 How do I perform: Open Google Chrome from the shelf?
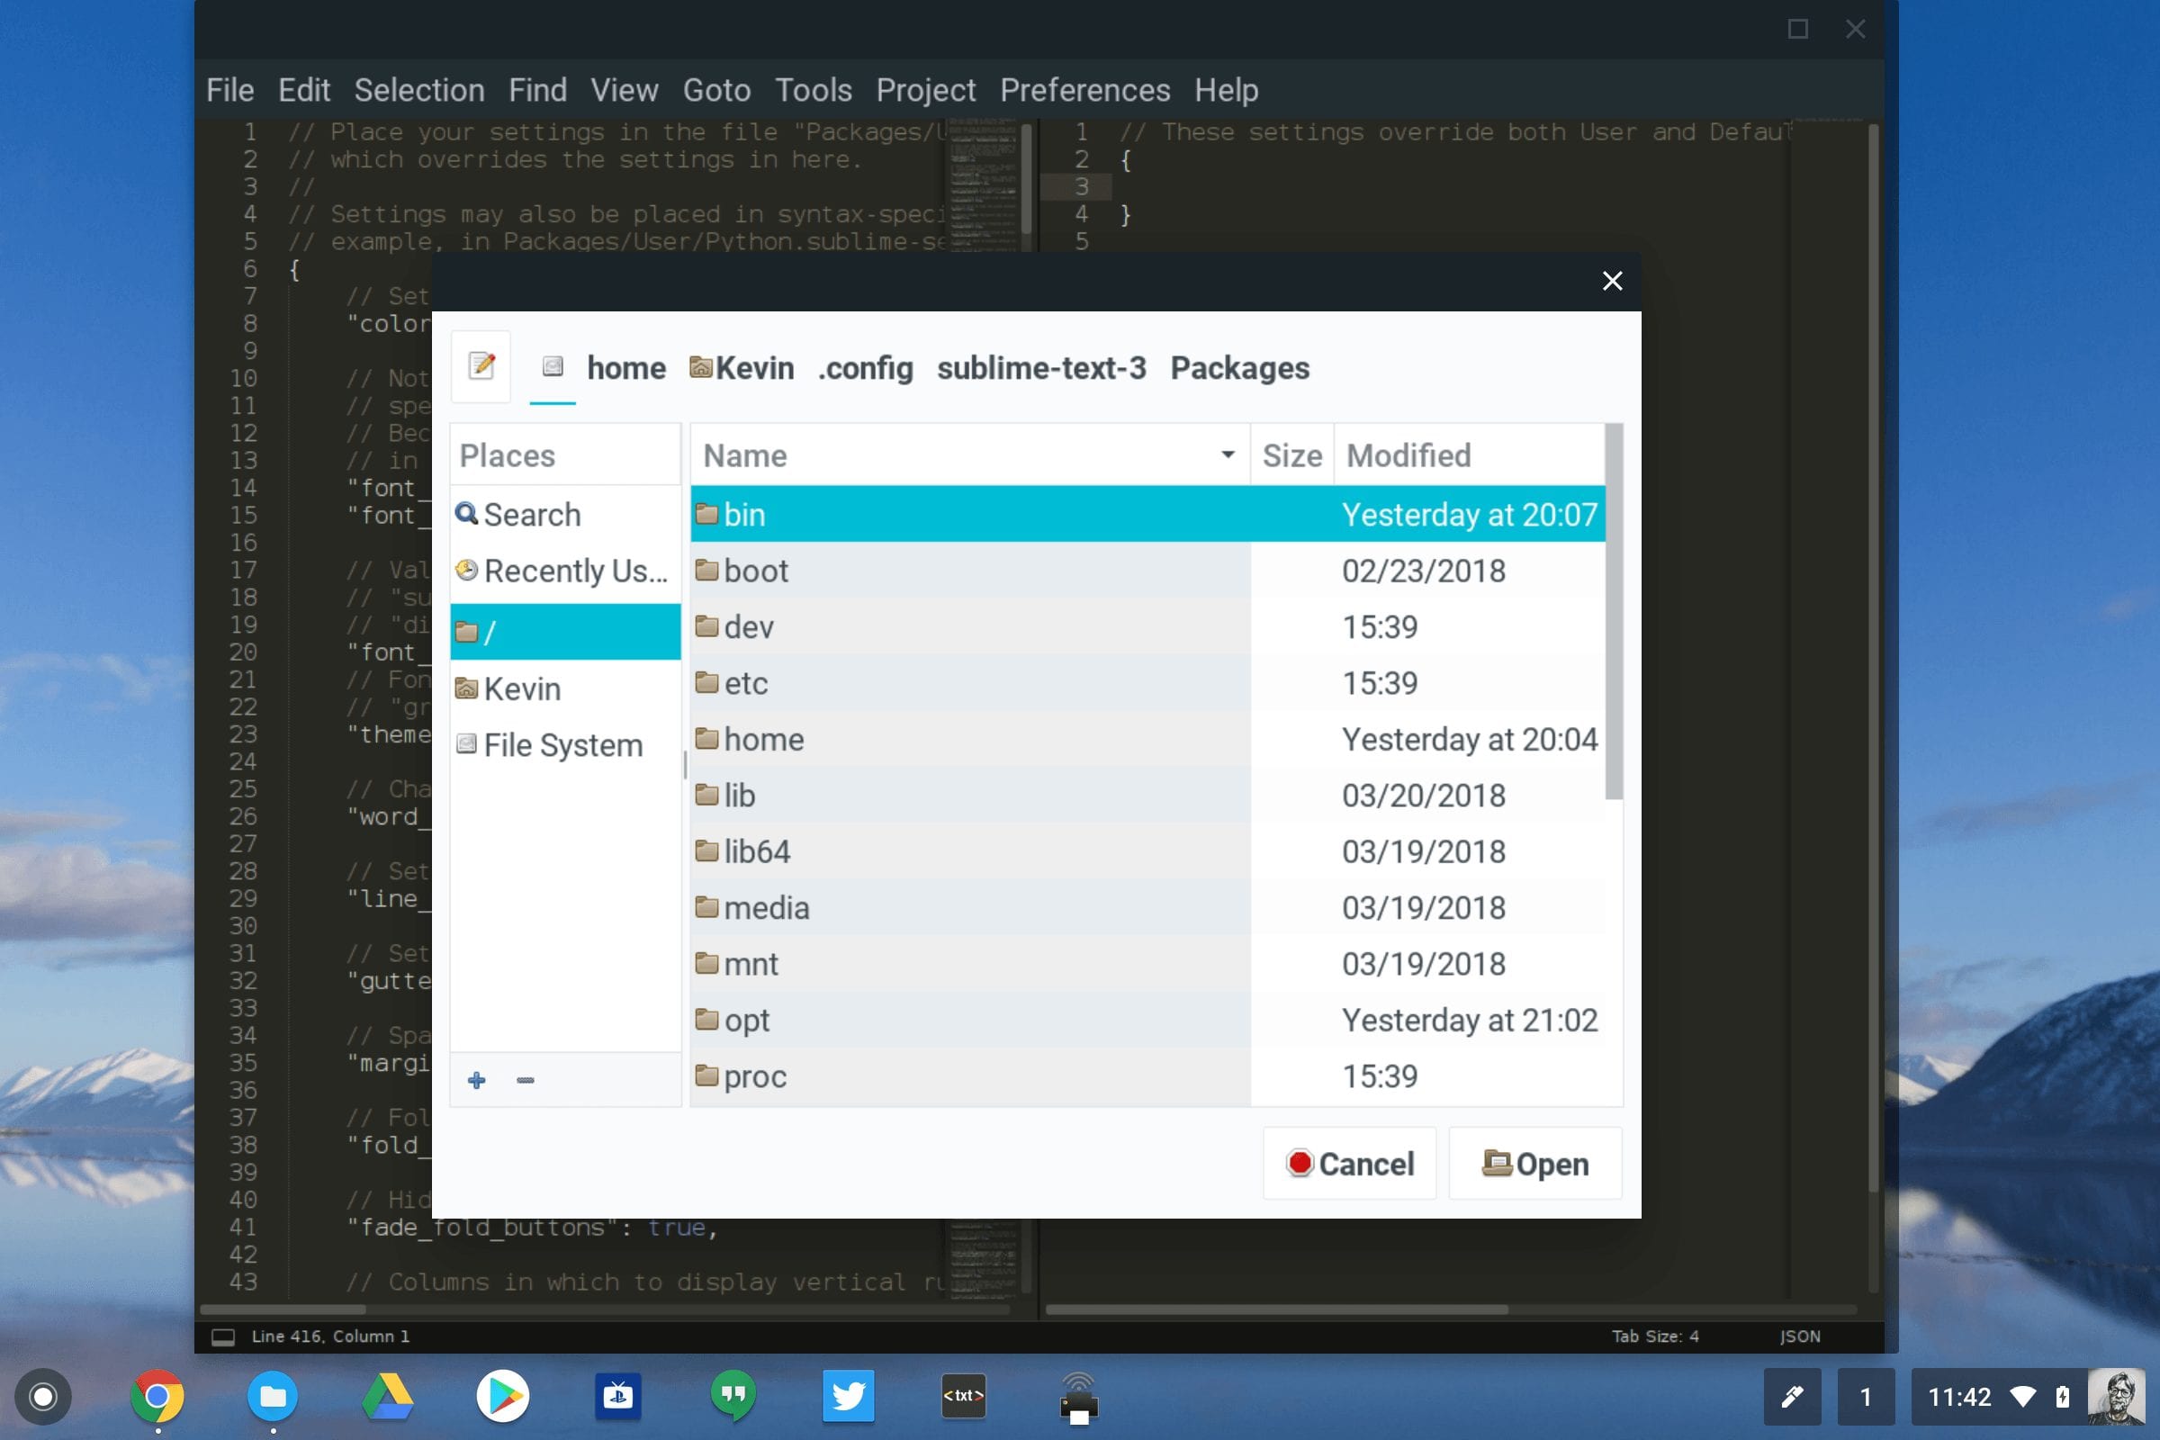(157, 1397)
